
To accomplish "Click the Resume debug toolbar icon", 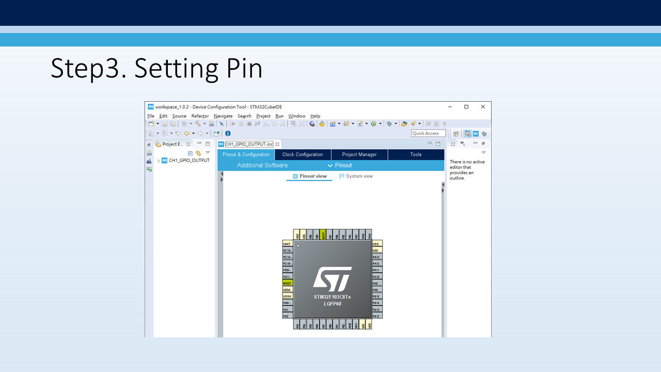I will click(x=232, y=124).
